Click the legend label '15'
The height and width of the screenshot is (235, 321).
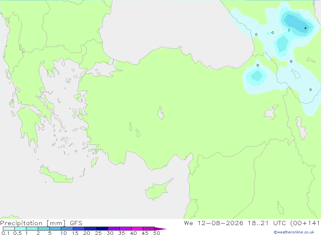click(75, 233)
